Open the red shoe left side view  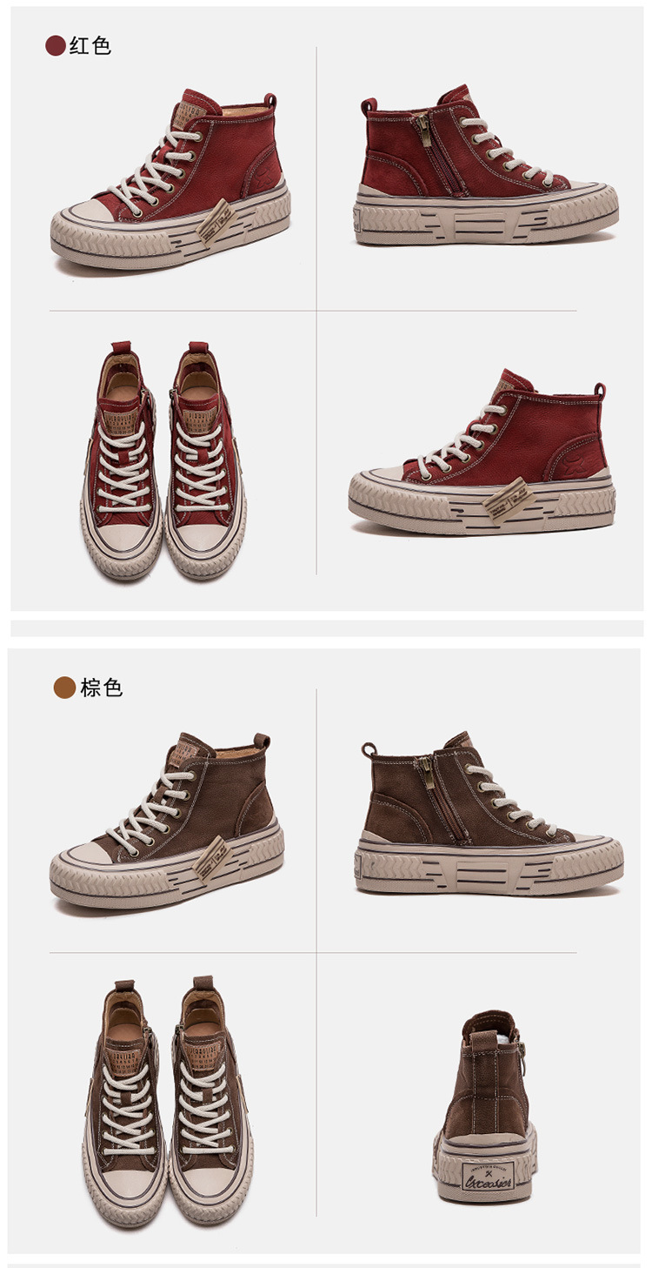[x=170, y=179]
